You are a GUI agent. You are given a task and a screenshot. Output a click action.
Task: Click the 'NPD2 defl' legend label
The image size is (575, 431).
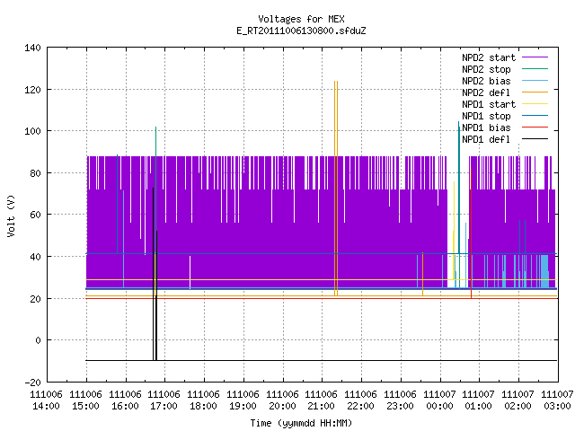pos(486,92)
